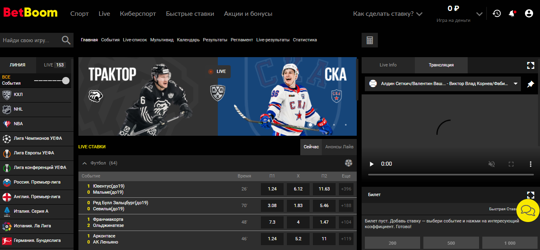Image resolution: width=540 pixels, height=250 pixels.
Task: Select NBA league in sidebar
Action: click(37, 124)
